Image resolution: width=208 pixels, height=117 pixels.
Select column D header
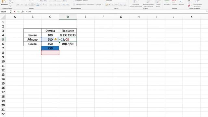[x=68, y=17]
